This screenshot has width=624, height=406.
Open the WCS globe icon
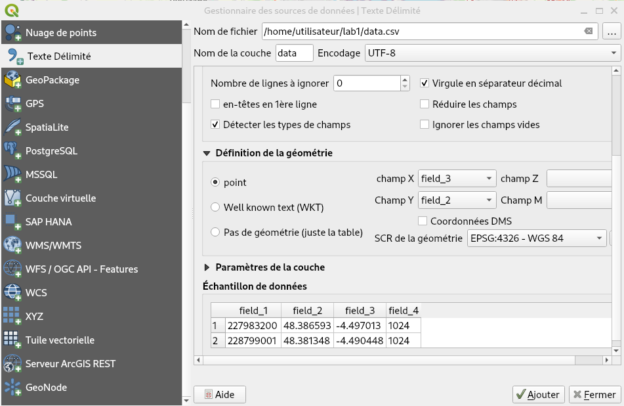click(12, 293)
